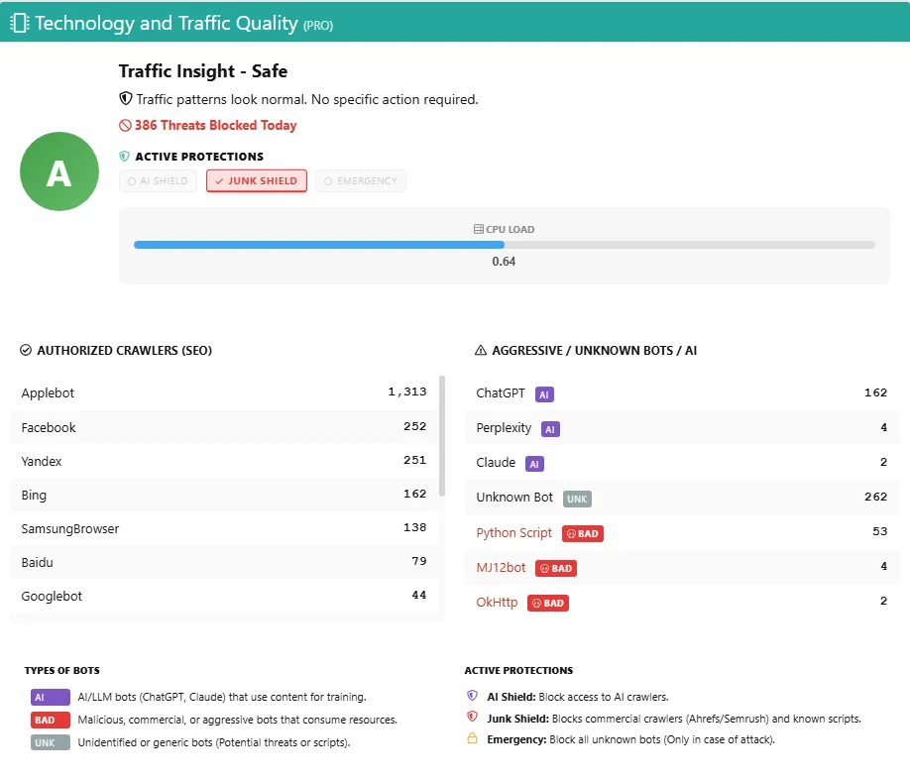Click the CPU Load progress bar
The height and width of the screenshot is (781, 910).
pyautogui.click(x=504, y=245)
